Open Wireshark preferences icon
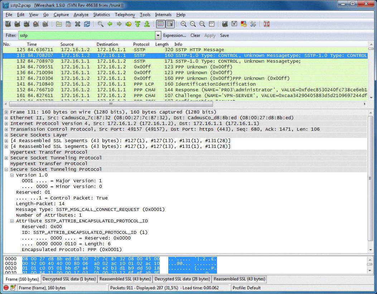The height and width of the screenshot is (294, 377). [253, 24]
